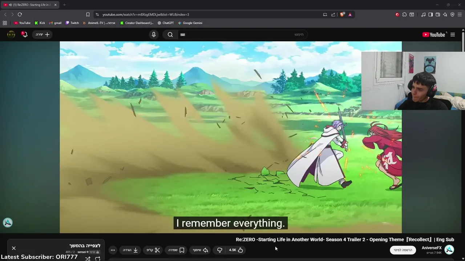Image resolution: width=465 pixels, height=261 pixels.
Task: Open the Creator Dashboard bookmark
Action: pyautogui.click(x=137, y=23)
